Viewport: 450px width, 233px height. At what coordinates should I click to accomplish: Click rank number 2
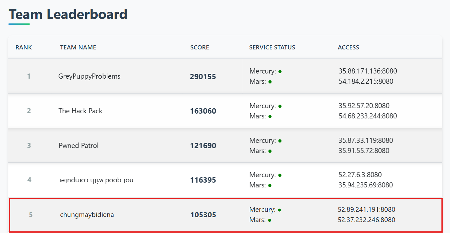[x=29, y=111]
